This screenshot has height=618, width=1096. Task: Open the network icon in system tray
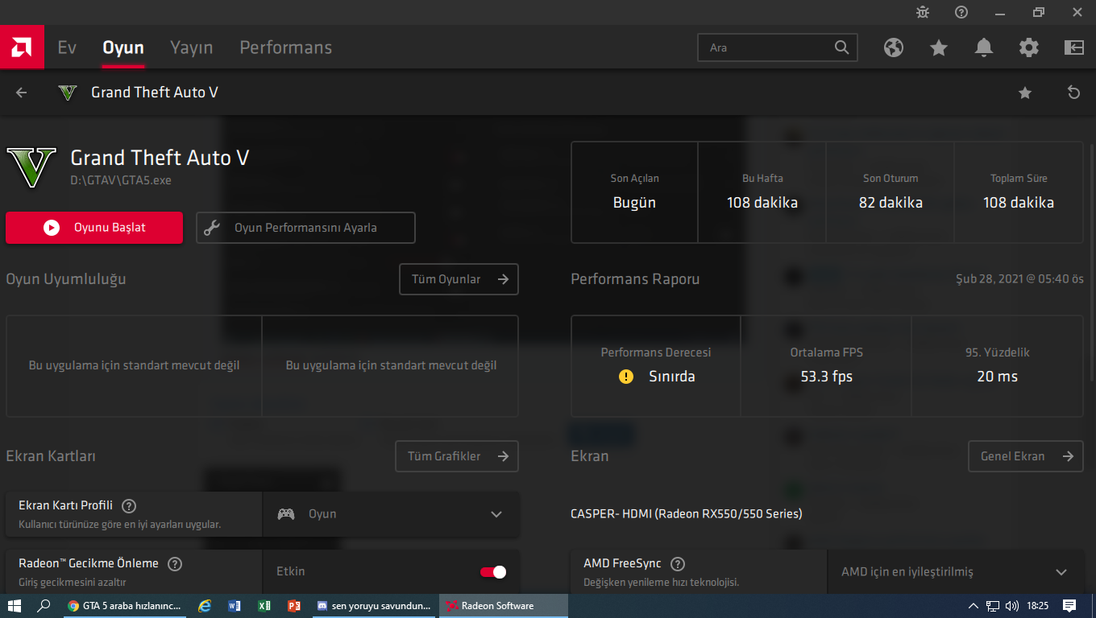coord(993,606)
